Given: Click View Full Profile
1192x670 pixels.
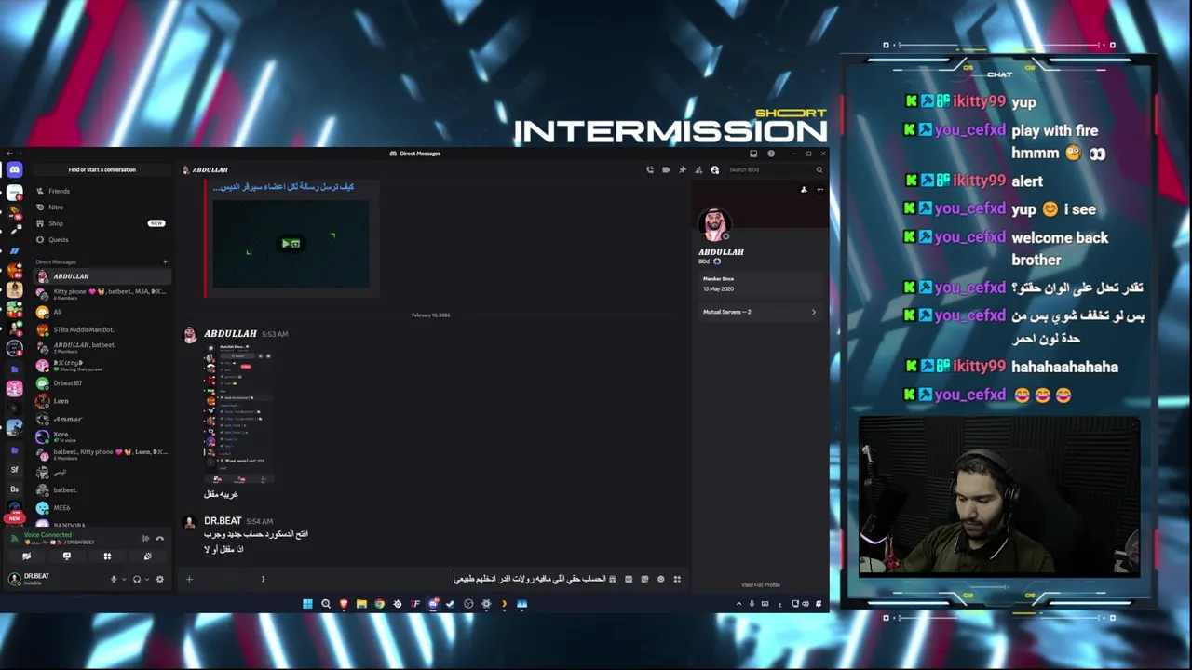Looking at the screenshot, I should [x=761, y=585].
